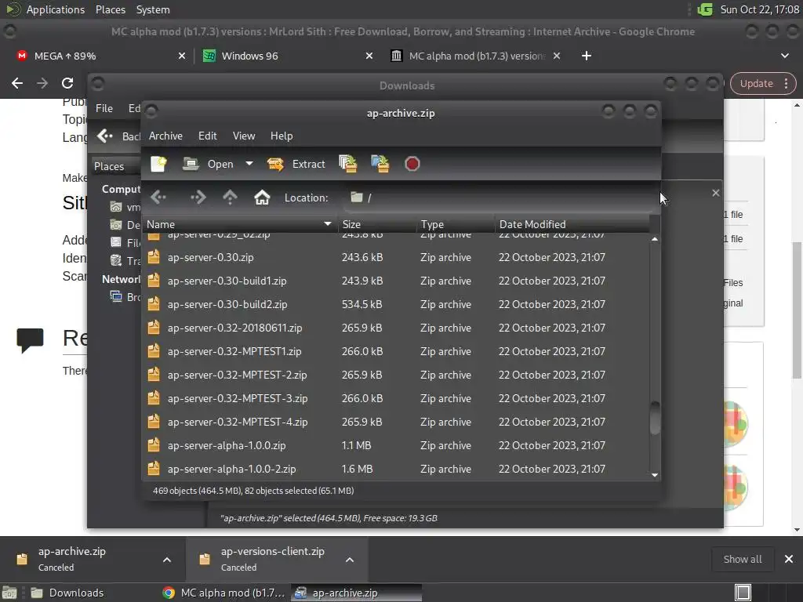803x602 pixels.
Task: Select ap-server-0.32-MPTEST-2.zip file
Action: coord(395,375)
